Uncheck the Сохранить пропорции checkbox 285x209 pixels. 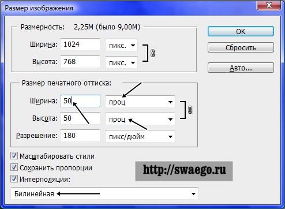[14, 167]
